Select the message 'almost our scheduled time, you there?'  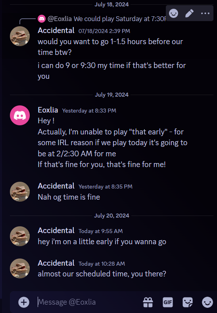click(102, 274)
